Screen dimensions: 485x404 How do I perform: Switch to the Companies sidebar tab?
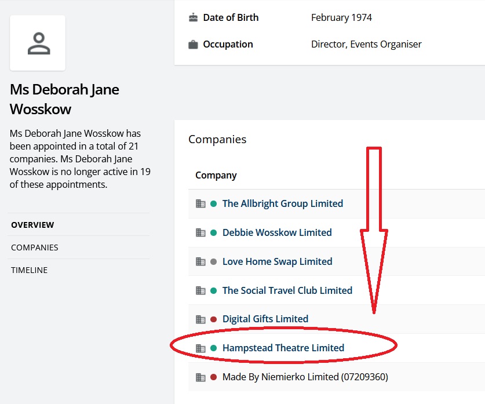pyautogui.click(x=35, y=248)
